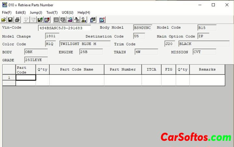Open the Help(H) menu
Viewport: 234px width, 147px height.
[x=84, y=12]
